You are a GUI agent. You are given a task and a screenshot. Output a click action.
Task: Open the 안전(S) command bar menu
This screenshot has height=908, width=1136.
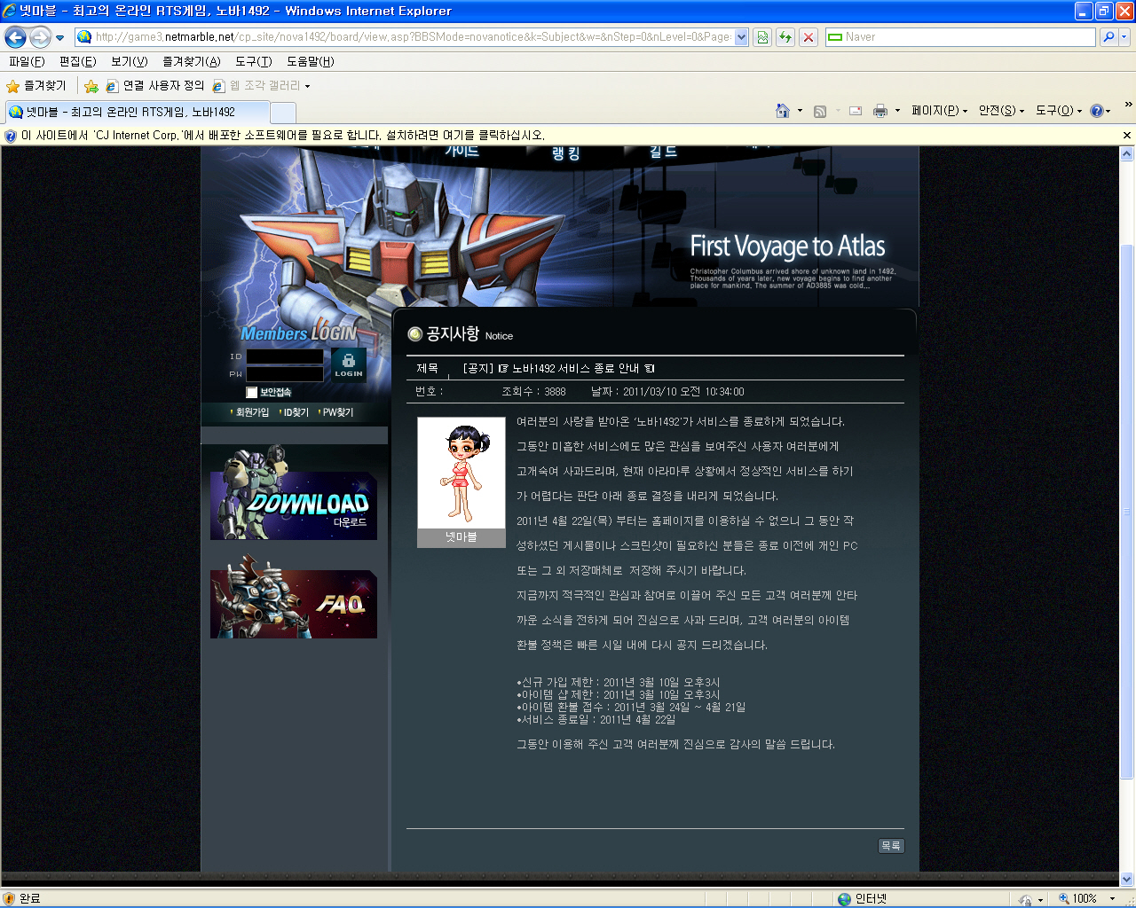(x=1002, y=111)
